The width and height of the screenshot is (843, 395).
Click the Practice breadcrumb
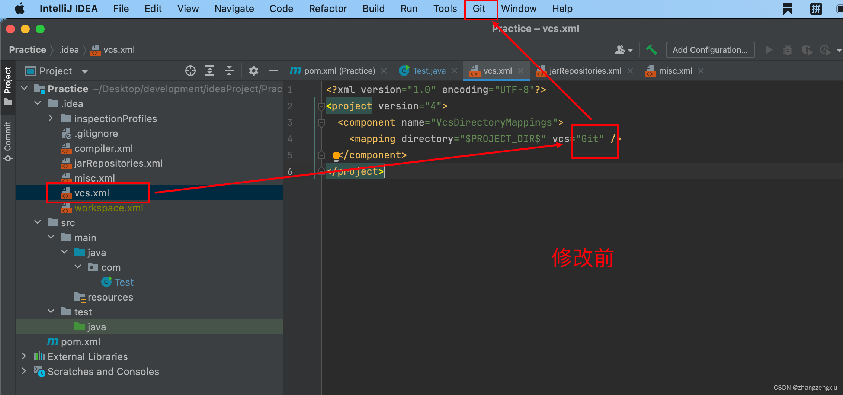coord(28,50)
